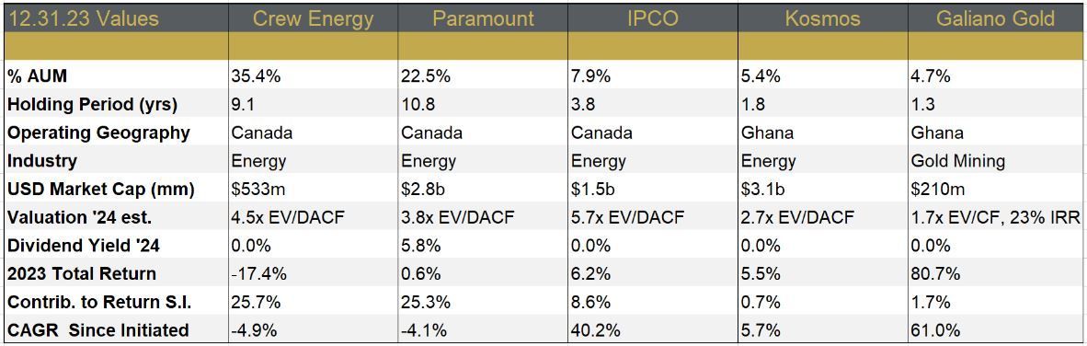Image resolution: width=1087 pixels, height=346 pixels.
Task: Click Galiano Gold's 80.7% total return cell
Action: [996, 274]
